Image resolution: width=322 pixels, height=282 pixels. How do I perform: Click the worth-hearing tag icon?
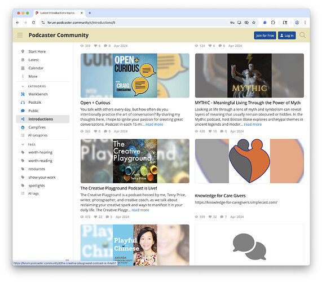[23, 152]
